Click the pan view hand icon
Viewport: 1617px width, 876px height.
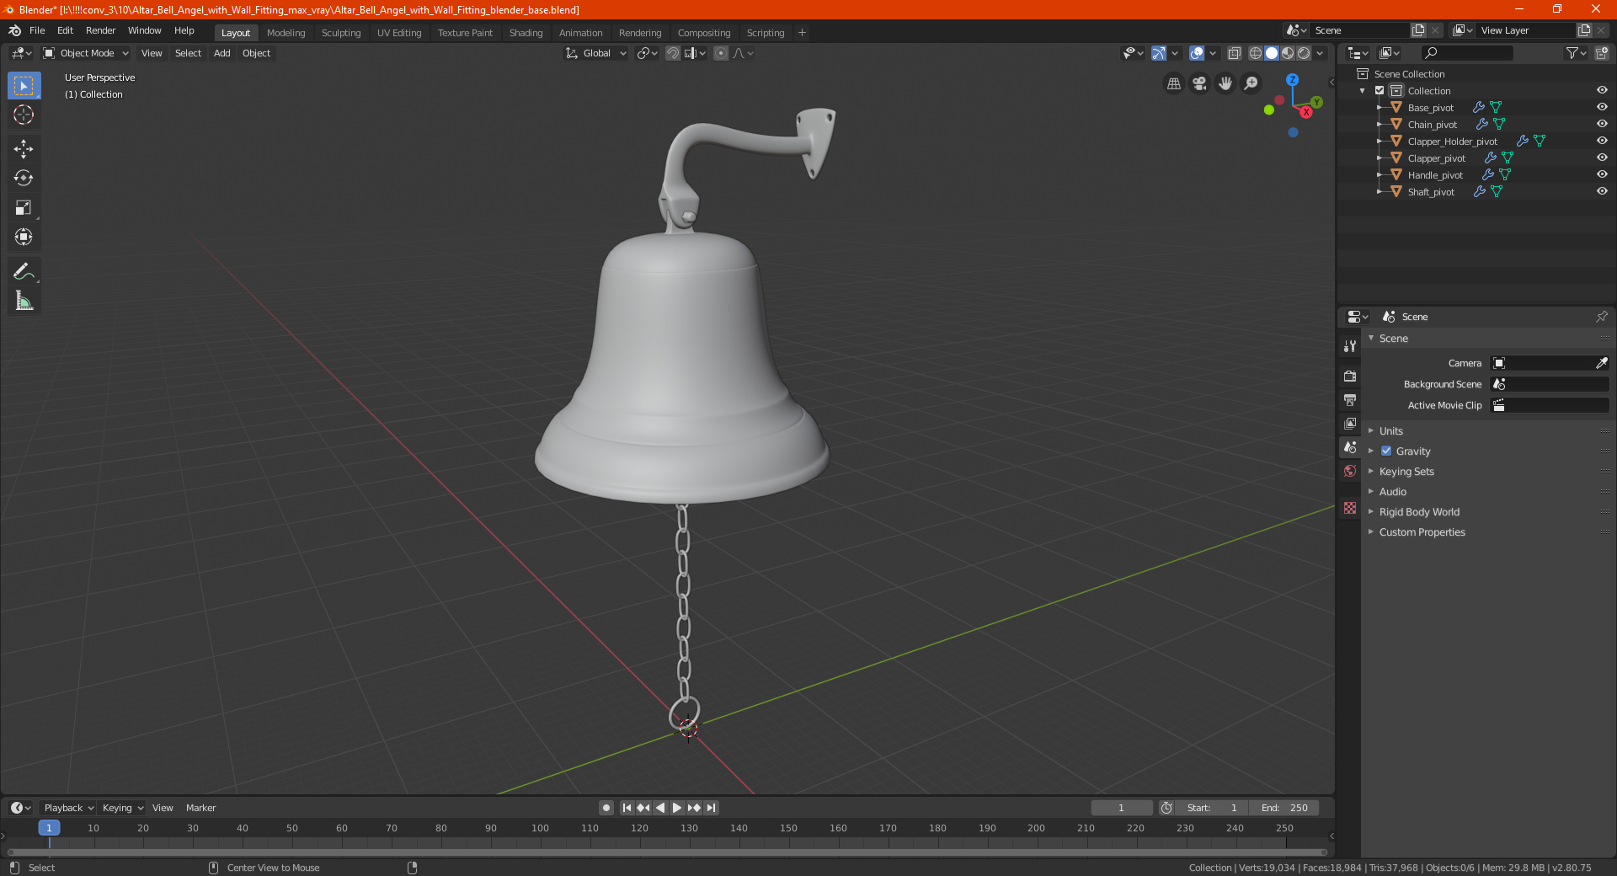[x=1225, y=83]
